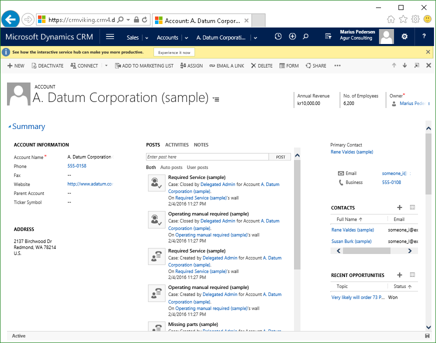The width and height of the screenshot is (436, 343).
Task: Refresh the page from the address bar
Action: click(x=144, y=19)
